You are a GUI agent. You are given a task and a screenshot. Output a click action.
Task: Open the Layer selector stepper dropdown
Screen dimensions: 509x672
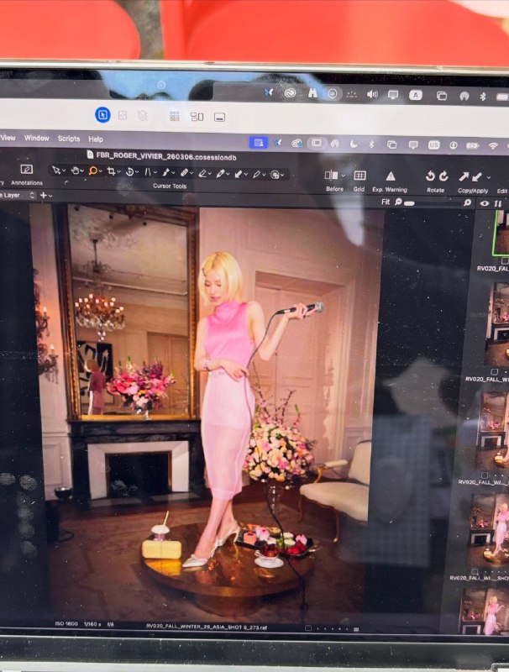tap(32, 195)
